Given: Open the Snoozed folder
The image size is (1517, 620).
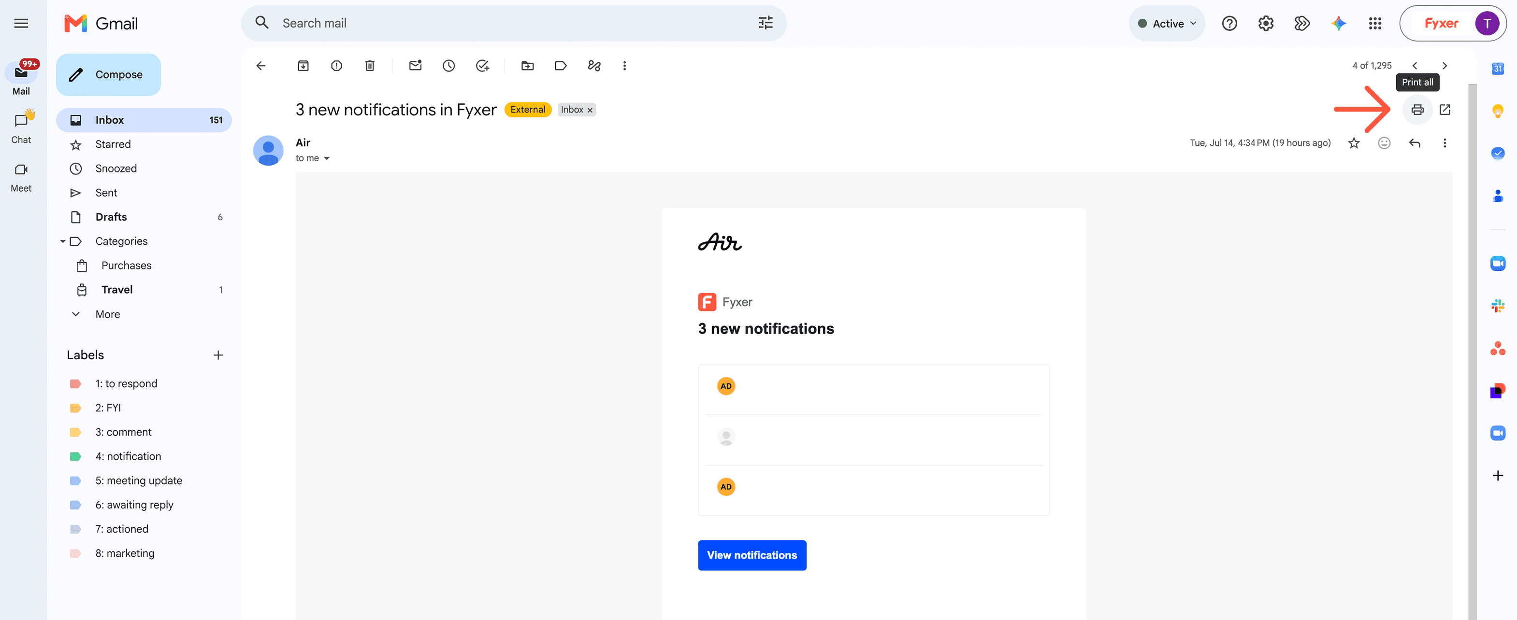Looking at the screenshot, I should [x=144, y=169].
